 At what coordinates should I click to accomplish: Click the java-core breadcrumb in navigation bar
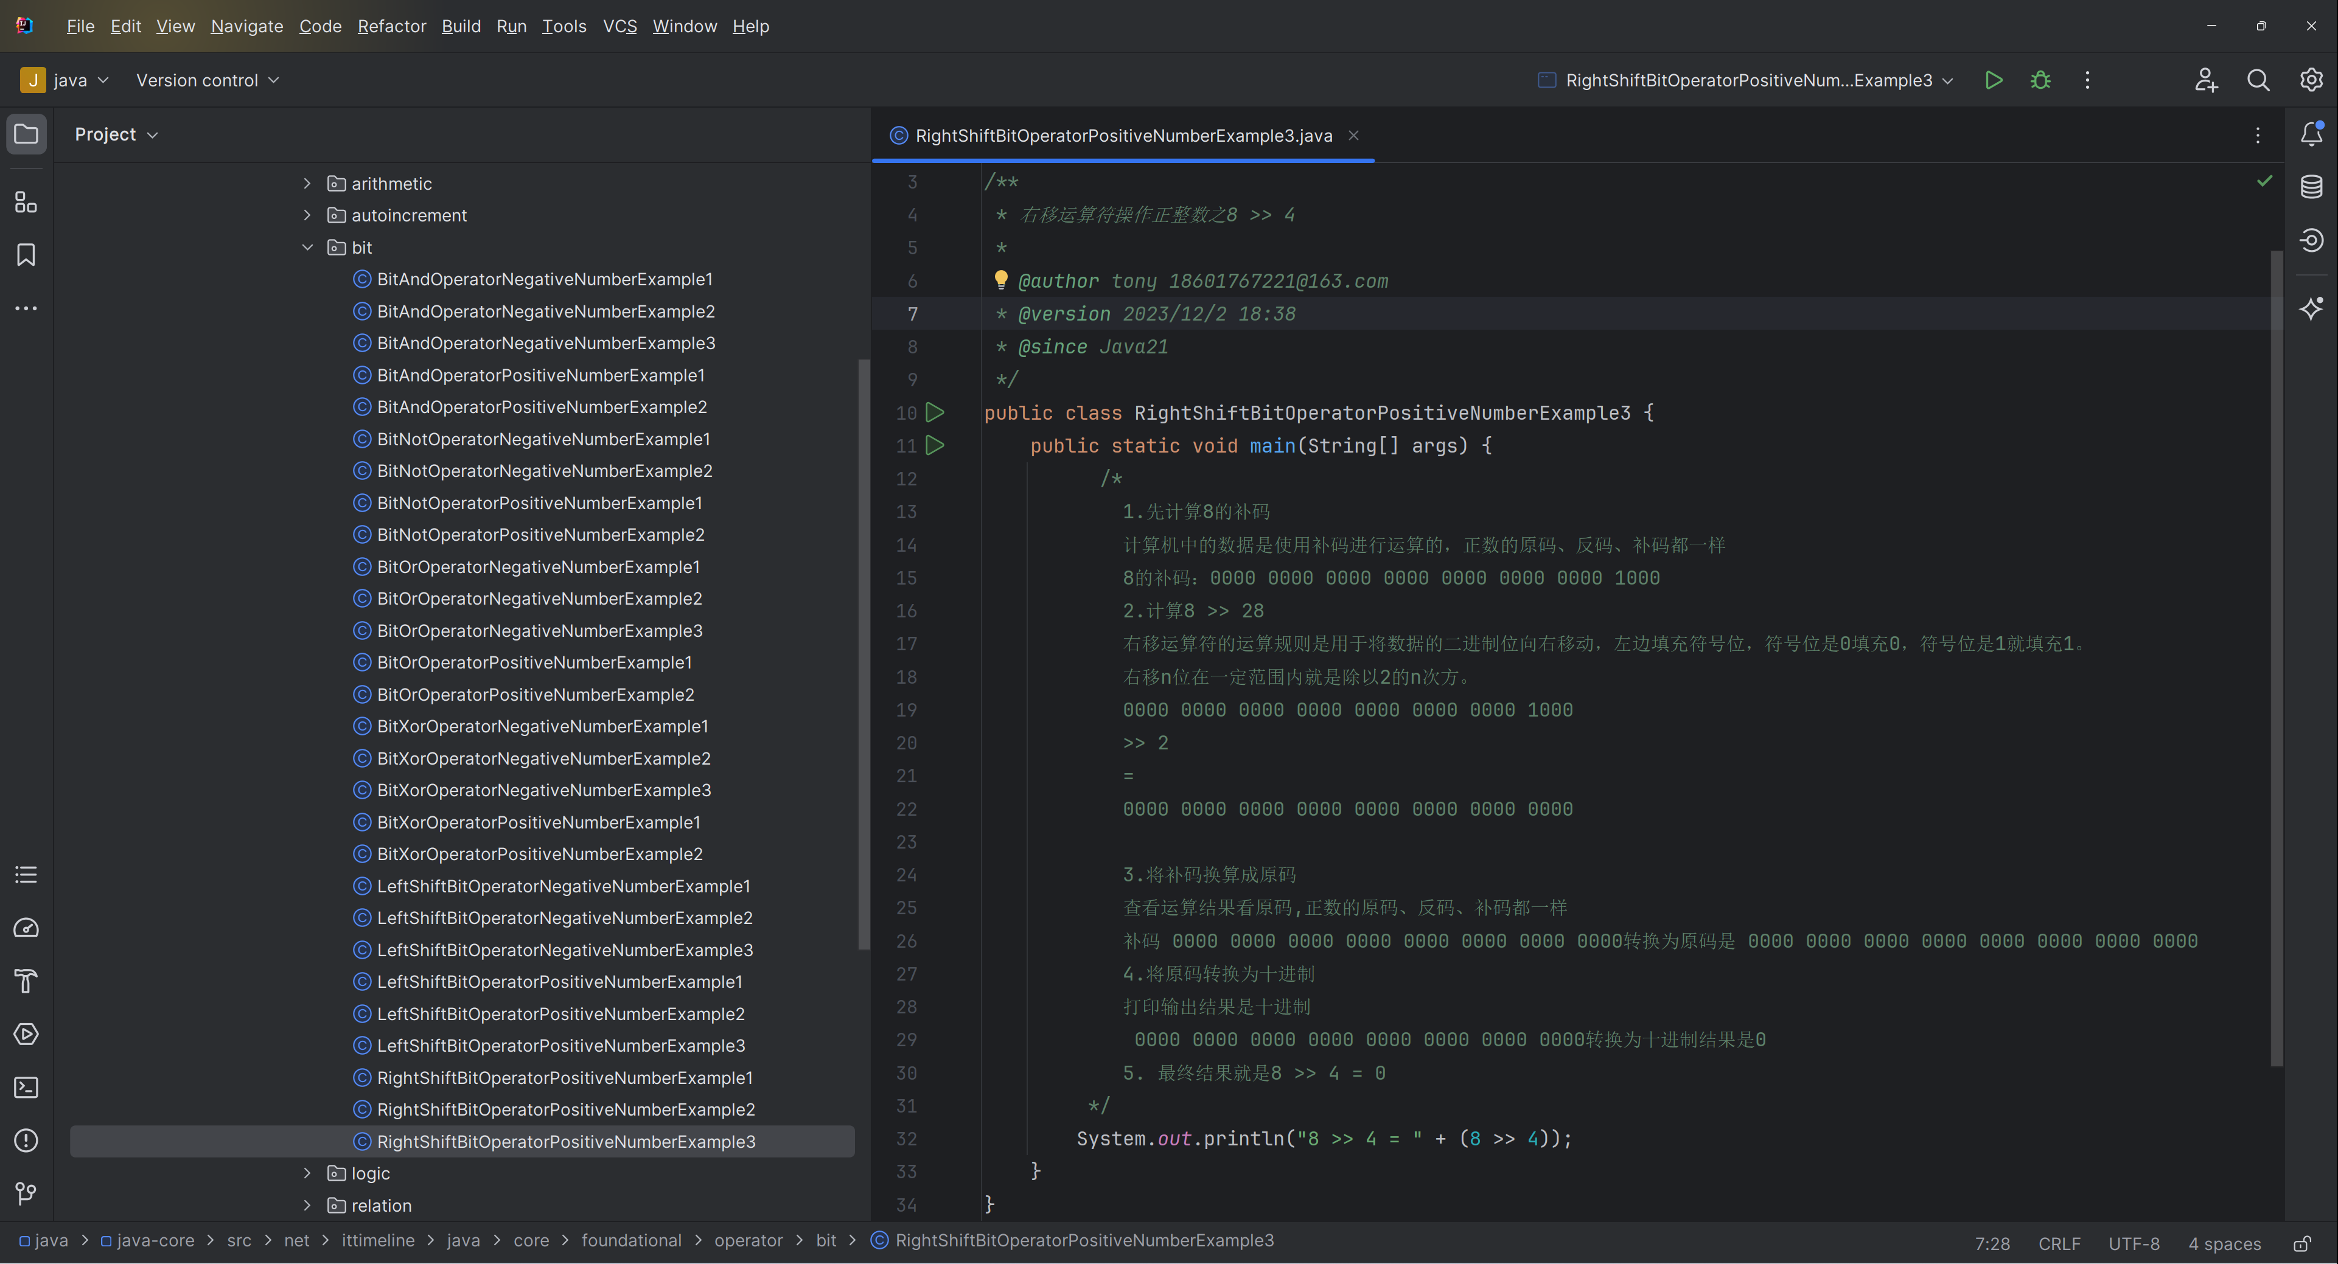pyautogui.click(x=148, y=1240)
